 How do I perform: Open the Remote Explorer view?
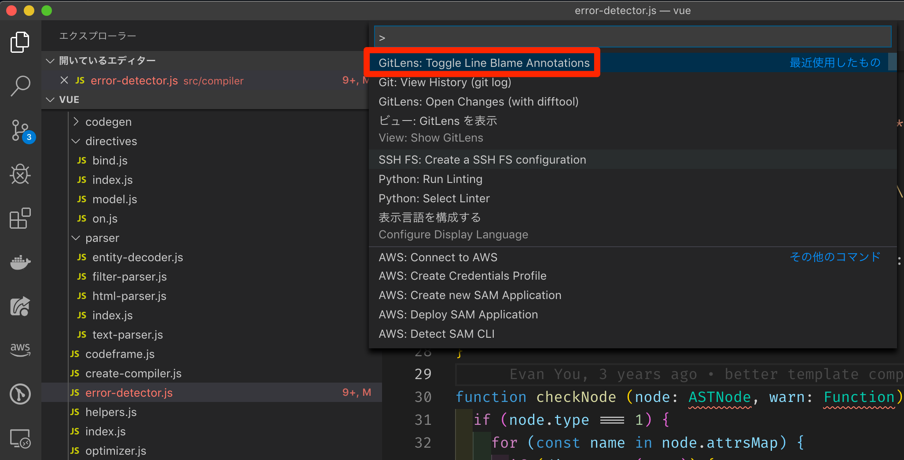pos(20,438)
